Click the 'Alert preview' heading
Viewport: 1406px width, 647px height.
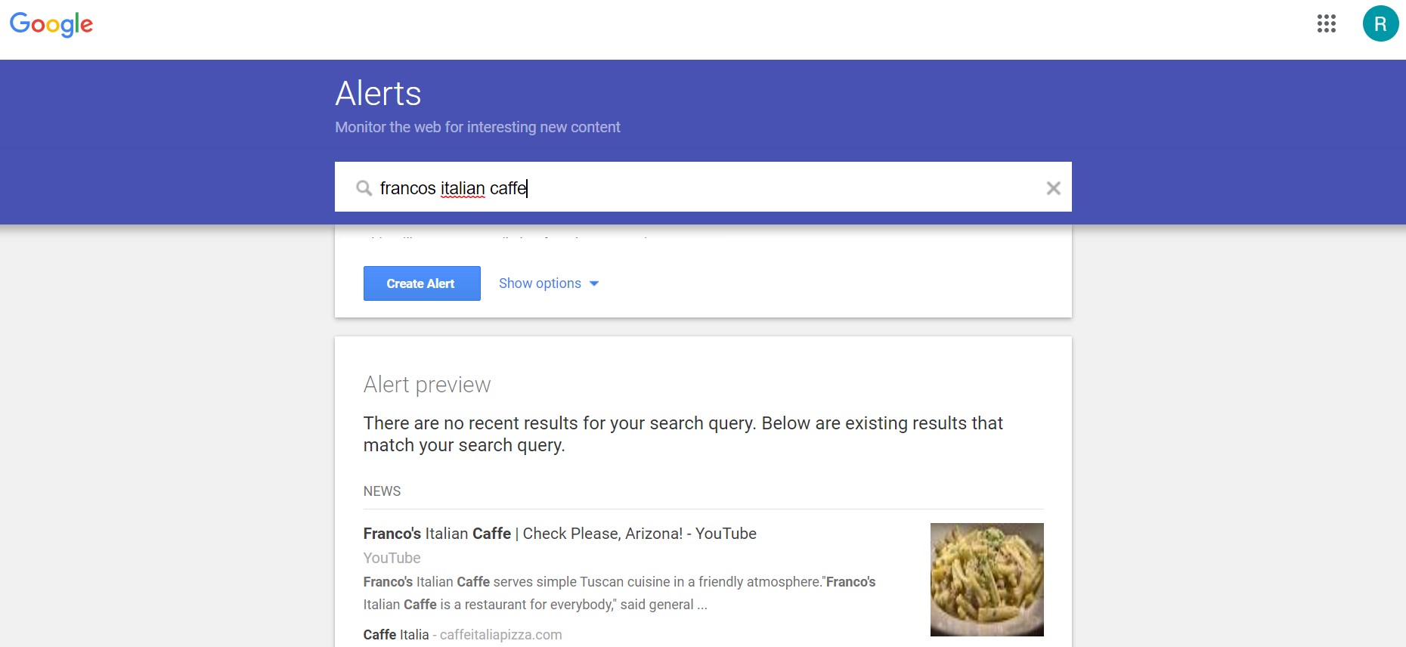(x=427, y=385)
